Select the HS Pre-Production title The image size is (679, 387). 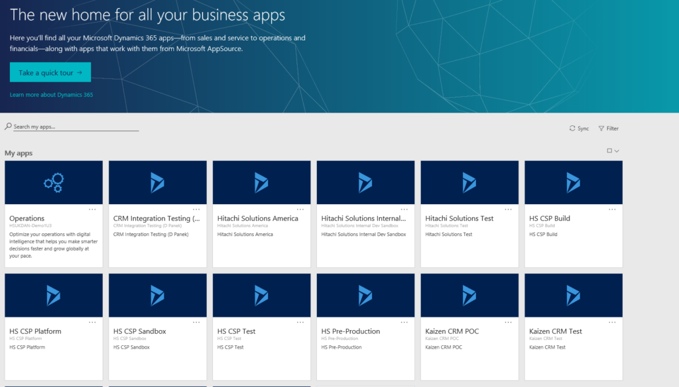351,331
